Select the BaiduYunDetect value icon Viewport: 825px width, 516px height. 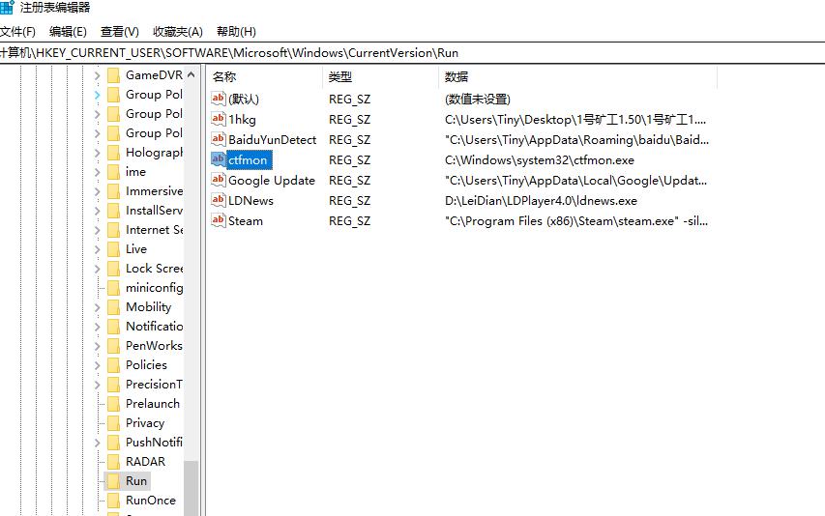219,139
